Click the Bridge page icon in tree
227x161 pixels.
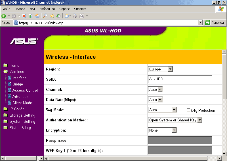click(9, 84)
